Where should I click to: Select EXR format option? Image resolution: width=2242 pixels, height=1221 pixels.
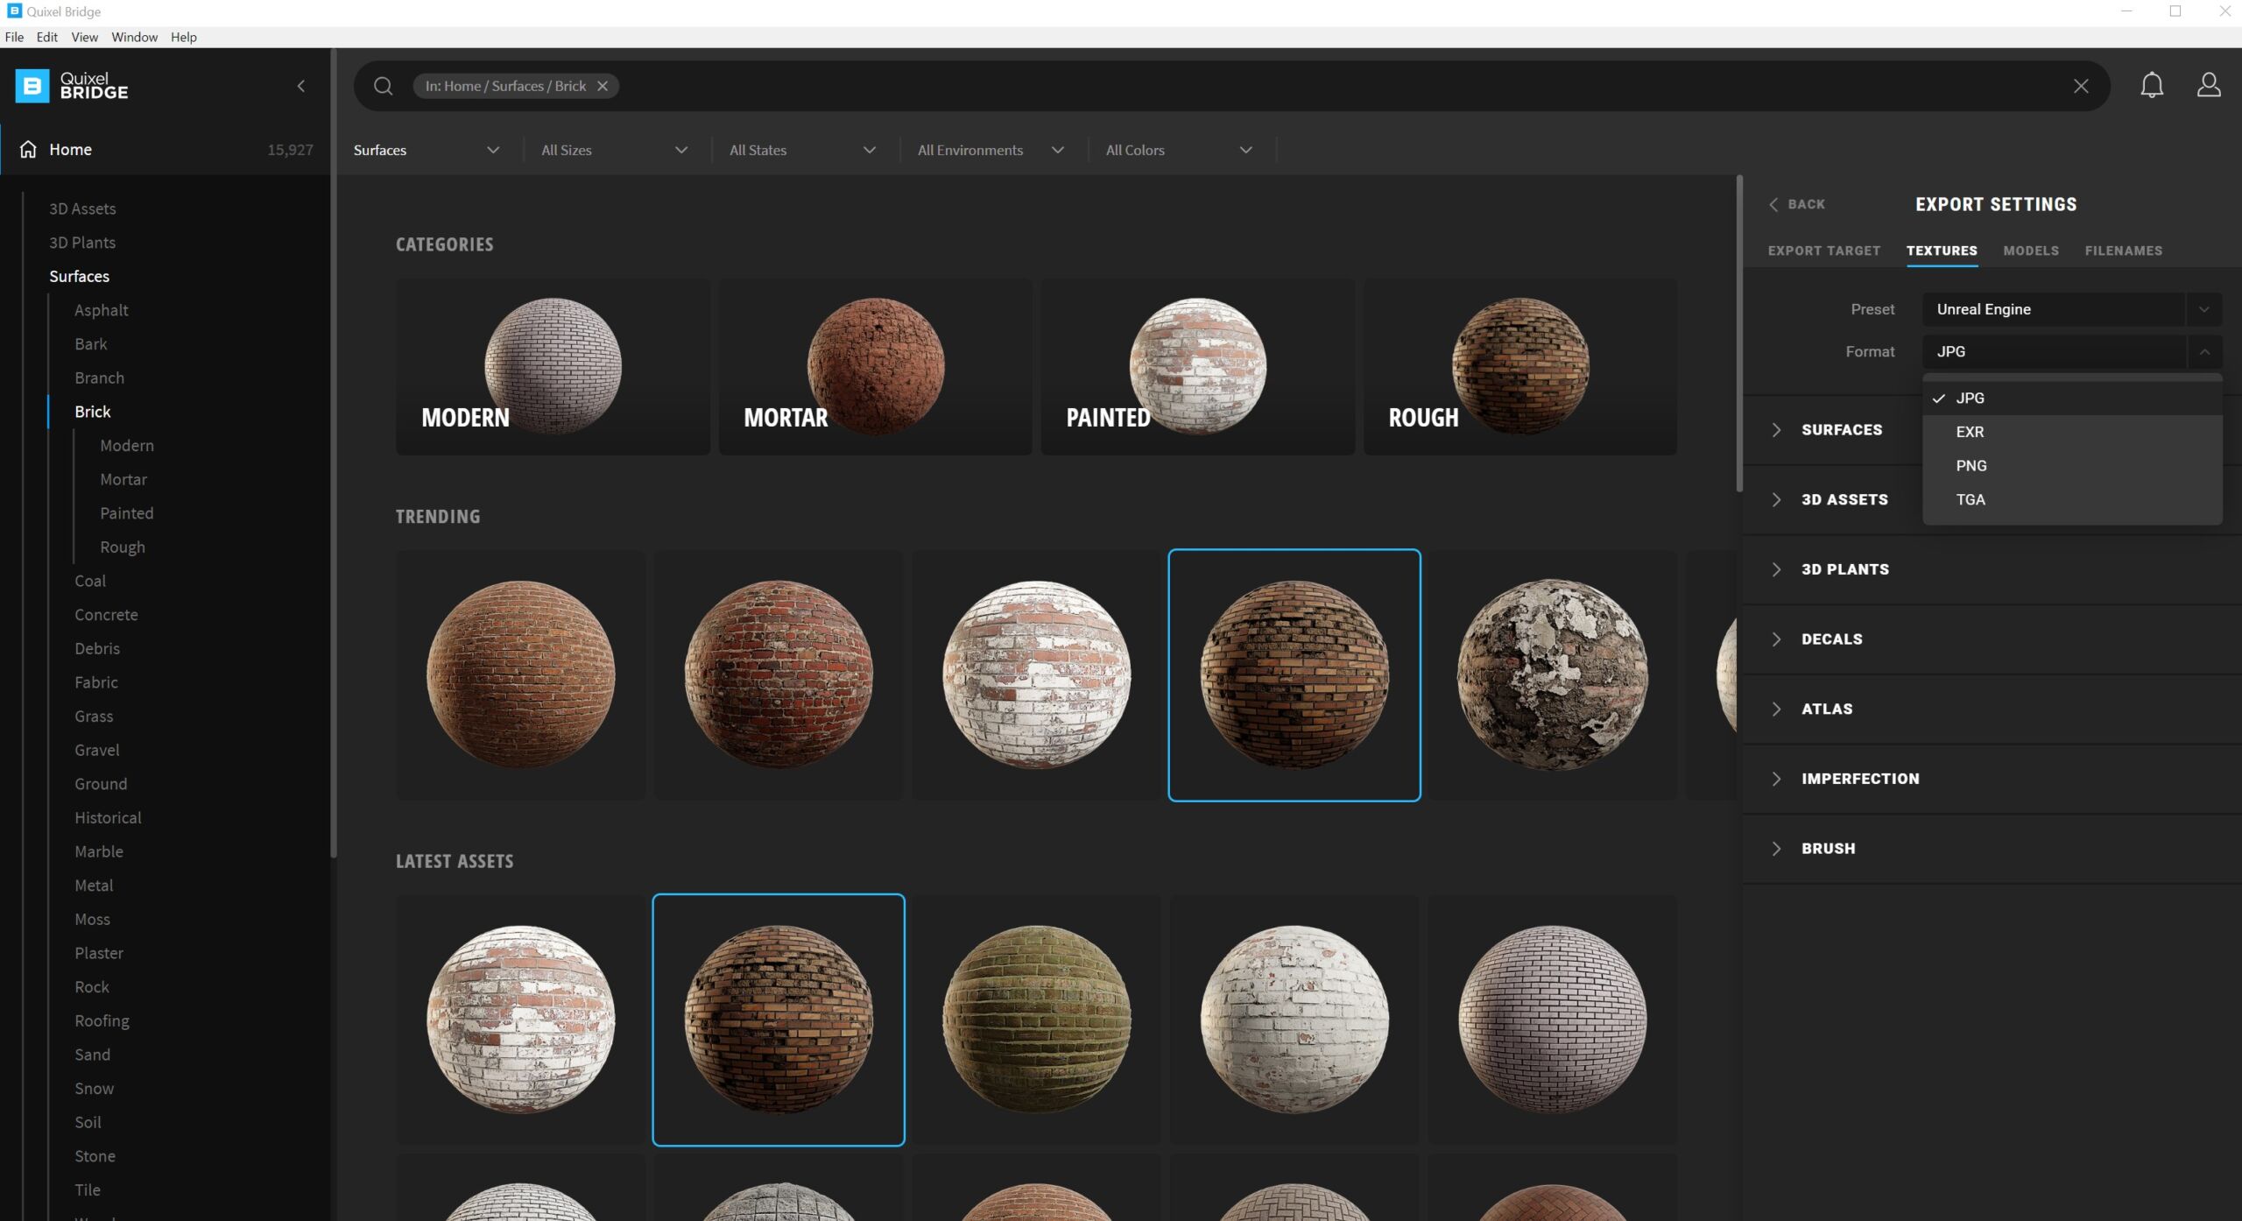point(2072,432)
